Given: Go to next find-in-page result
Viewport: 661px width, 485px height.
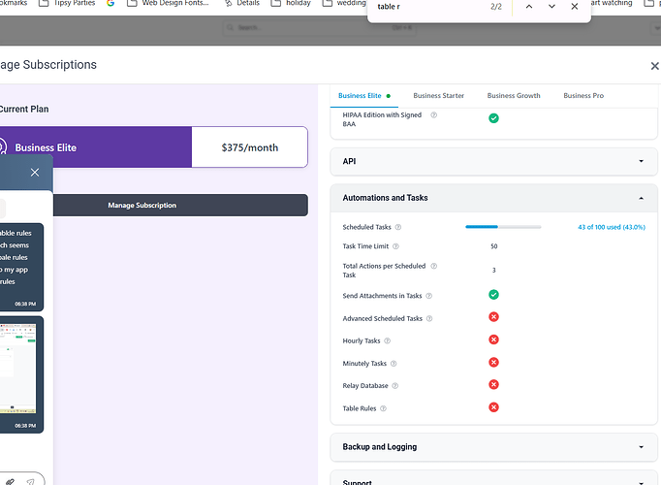Looking at the screenshot, I should pos(551,7).
